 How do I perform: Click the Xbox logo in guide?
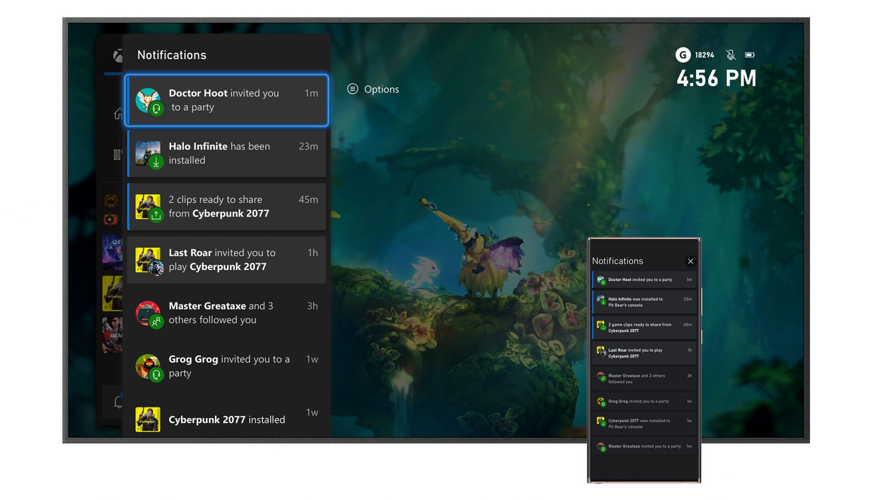[118, 55]
